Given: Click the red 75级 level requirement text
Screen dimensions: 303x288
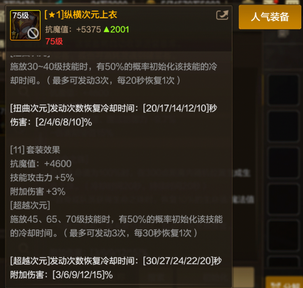Looking at the screenshot, I should 54,41.
